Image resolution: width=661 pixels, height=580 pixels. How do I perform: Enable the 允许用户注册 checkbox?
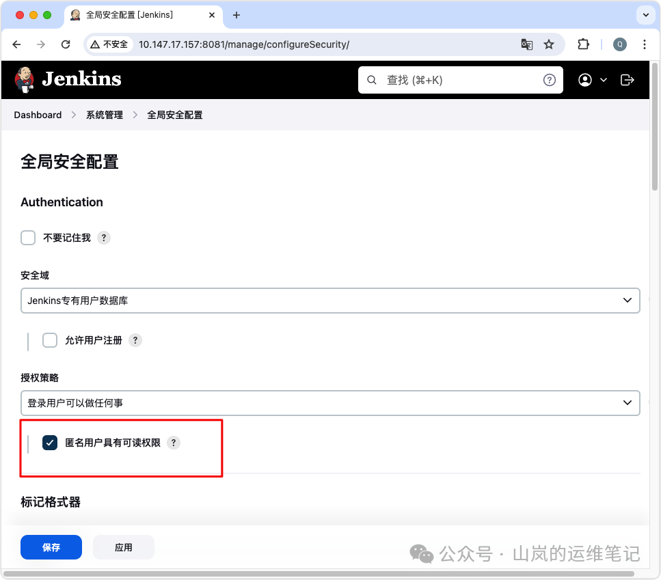click(x=49, y=340)
